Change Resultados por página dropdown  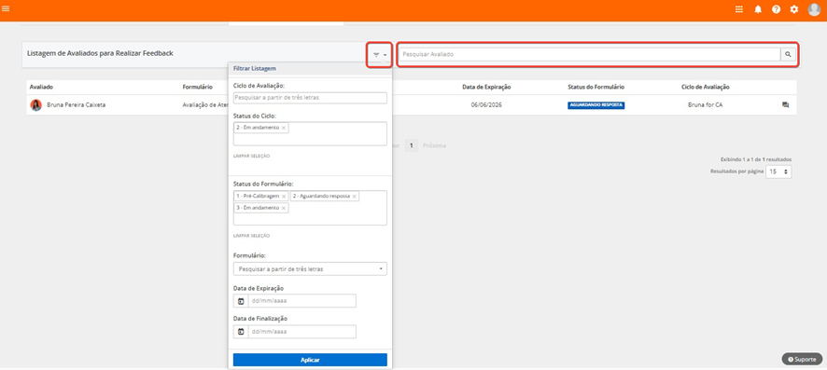click(x=778, y=171)
